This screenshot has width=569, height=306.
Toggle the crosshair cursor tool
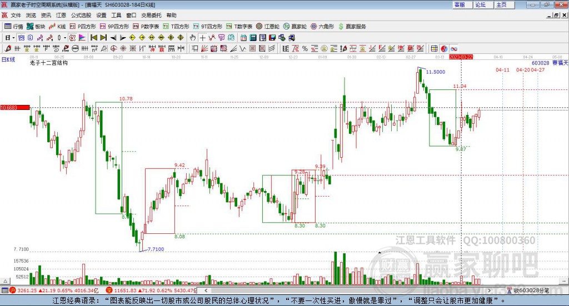[202, 38]
